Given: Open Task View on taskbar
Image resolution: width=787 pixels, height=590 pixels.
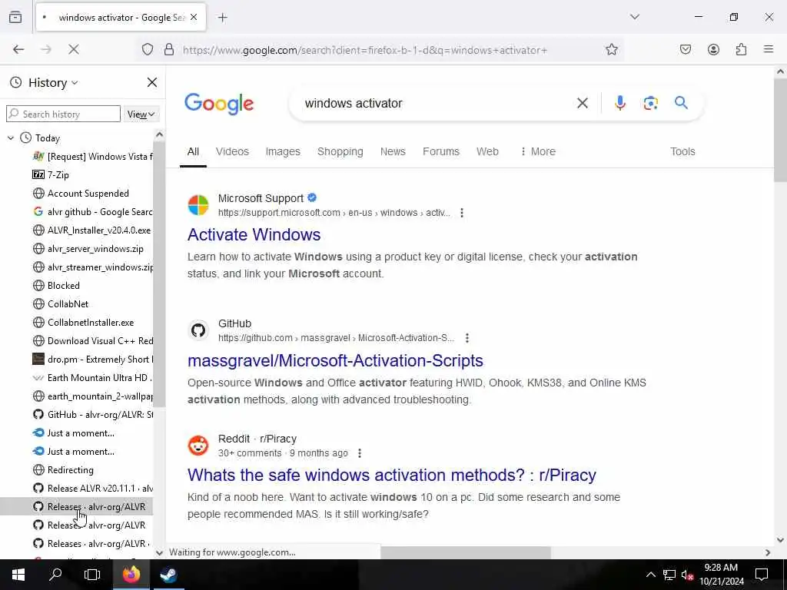Looking at the screenshot, I should [92, 575].
